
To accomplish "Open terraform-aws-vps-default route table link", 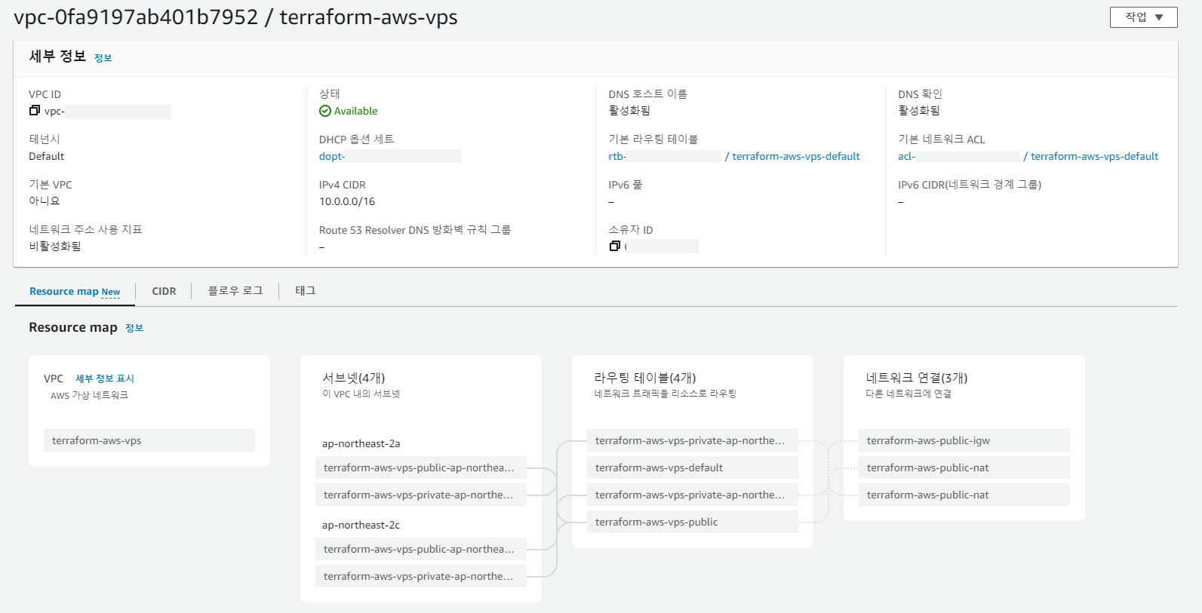I will [796, 156].
